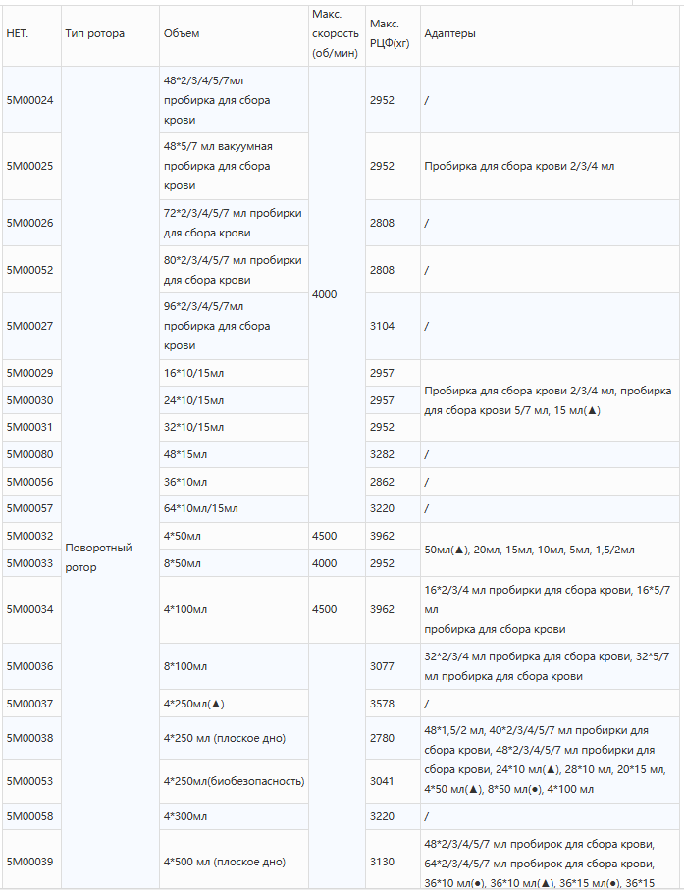This screenshot has width=684, height=890.
Task: Select the Макс. скорость (об/мин) header cell
Action: [x=336, y=33]
